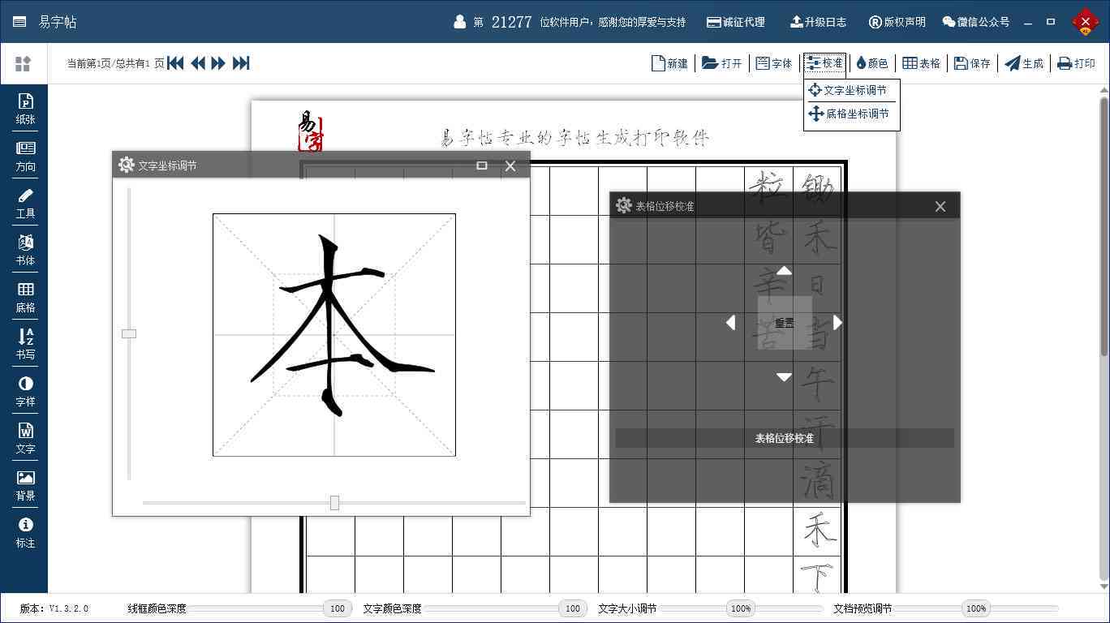Click the 表格位移校准 bar button
The width and height of the screenshot is (1110, 623).
[x=785, y=438]
